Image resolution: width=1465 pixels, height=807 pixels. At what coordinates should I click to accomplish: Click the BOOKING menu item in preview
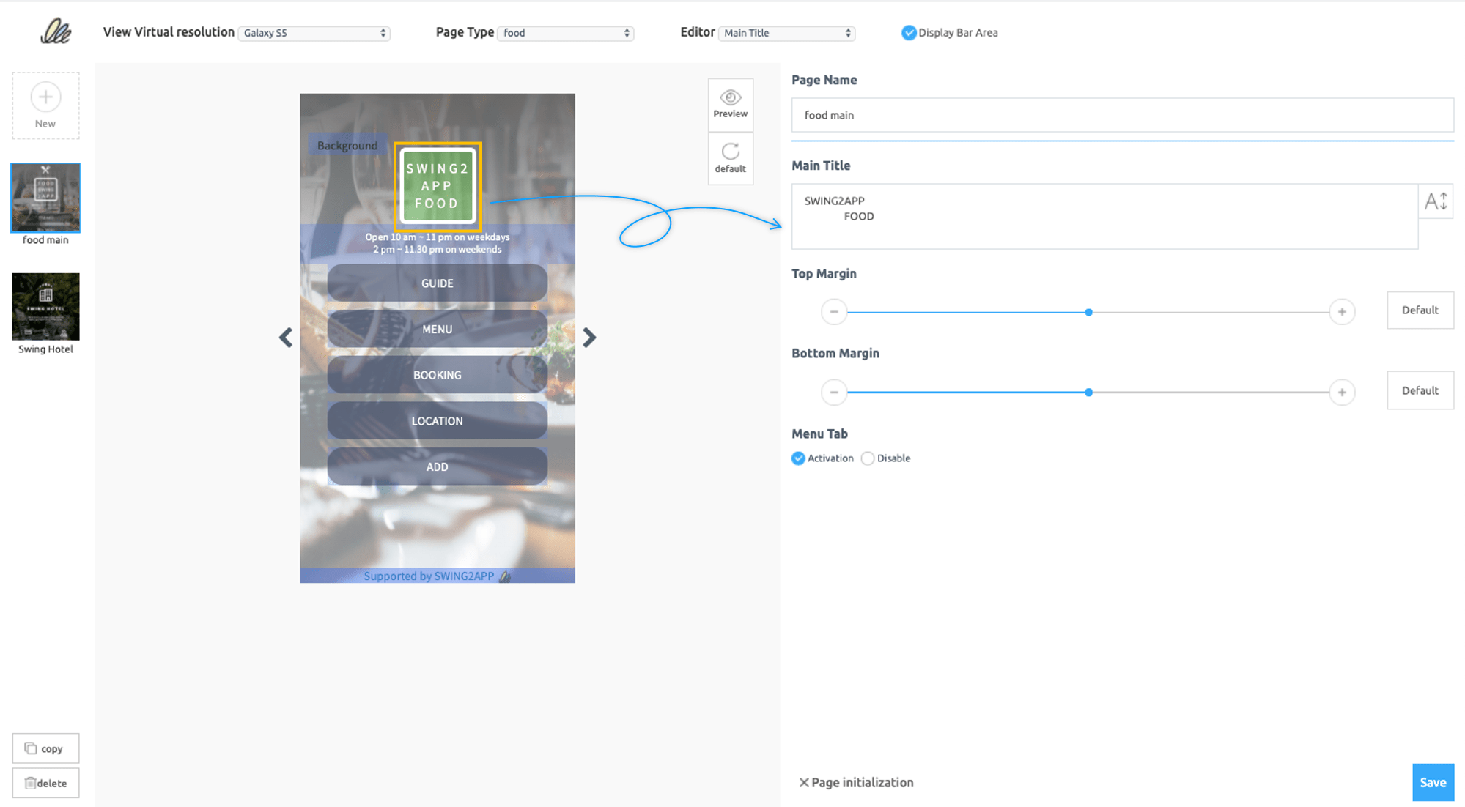tap(437, 375)
